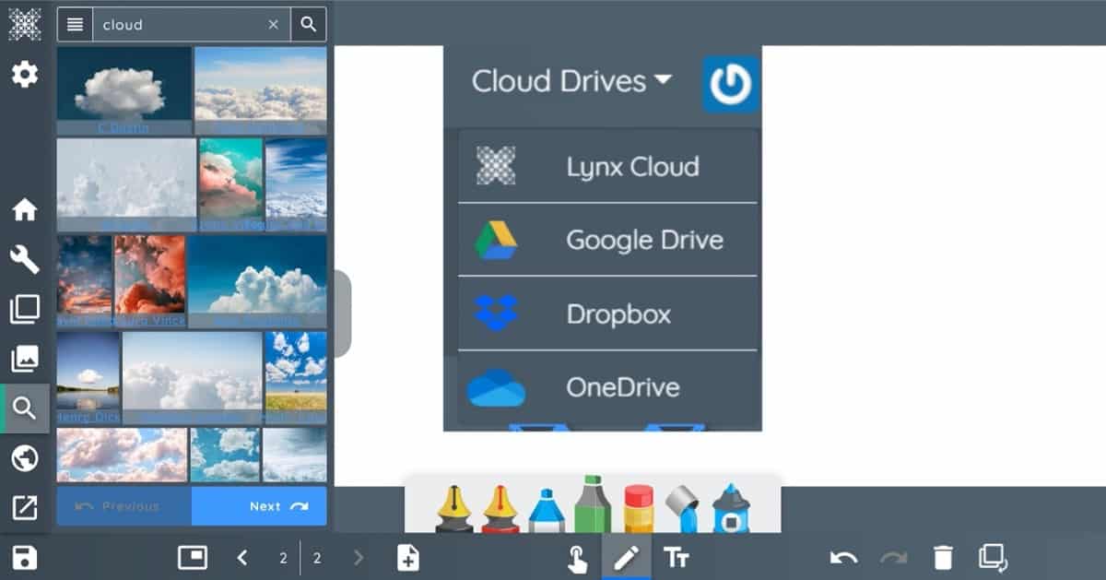Screen dimensions: 1106x580
Task: Pick the green marker pen
Action: pos(592,504)
